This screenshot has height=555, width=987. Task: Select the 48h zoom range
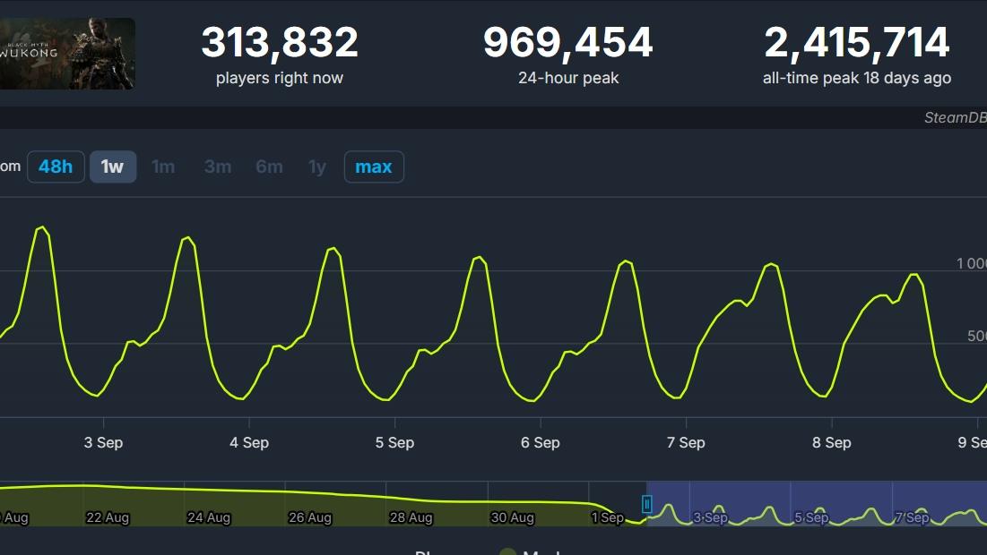point(56,166)
